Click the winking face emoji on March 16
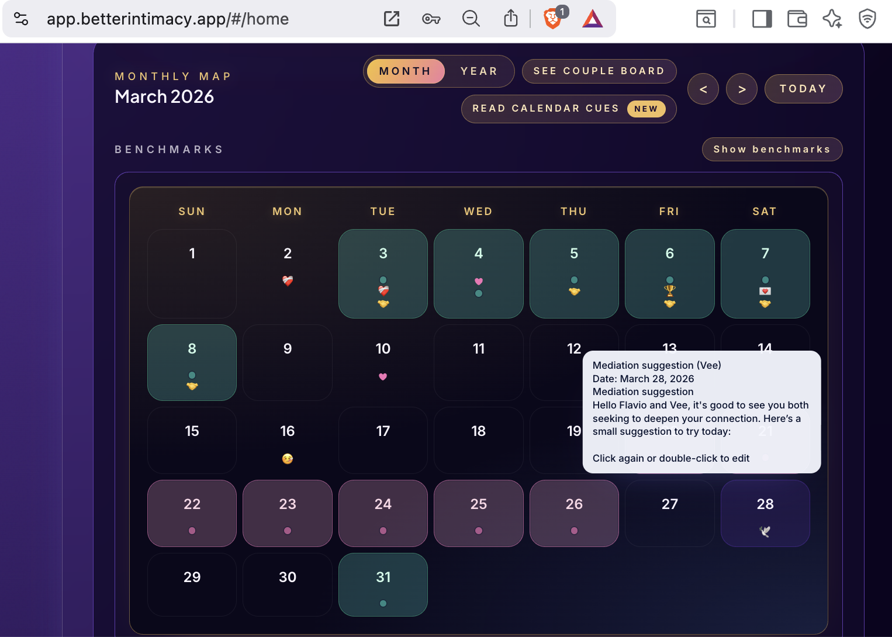Image resolution: width=892 pixels, height=637 pixels. (x=287, y=459)
